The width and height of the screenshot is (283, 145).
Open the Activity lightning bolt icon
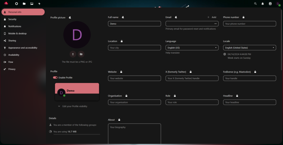39,4
